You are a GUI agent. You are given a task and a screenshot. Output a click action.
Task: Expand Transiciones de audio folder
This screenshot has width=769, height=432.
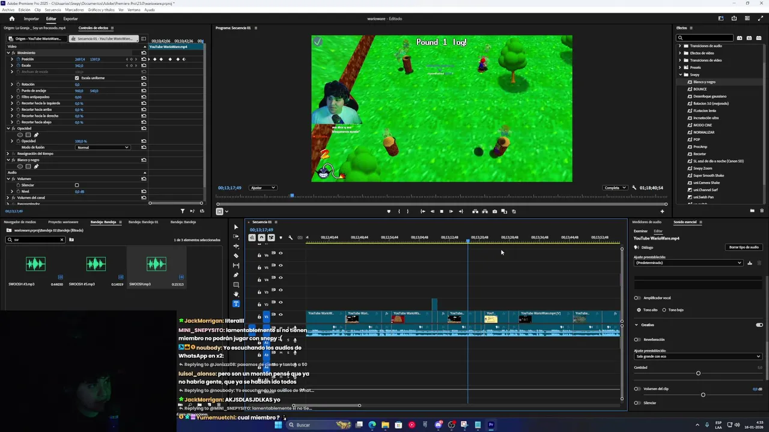pyautogui.click(x=680, y=46)
